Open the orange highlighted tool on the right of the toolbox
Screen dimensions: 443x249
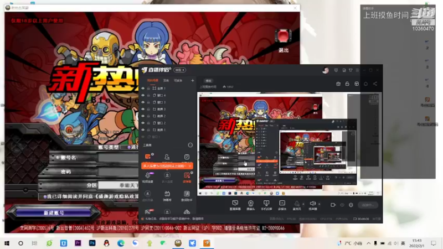pos(187,178)
